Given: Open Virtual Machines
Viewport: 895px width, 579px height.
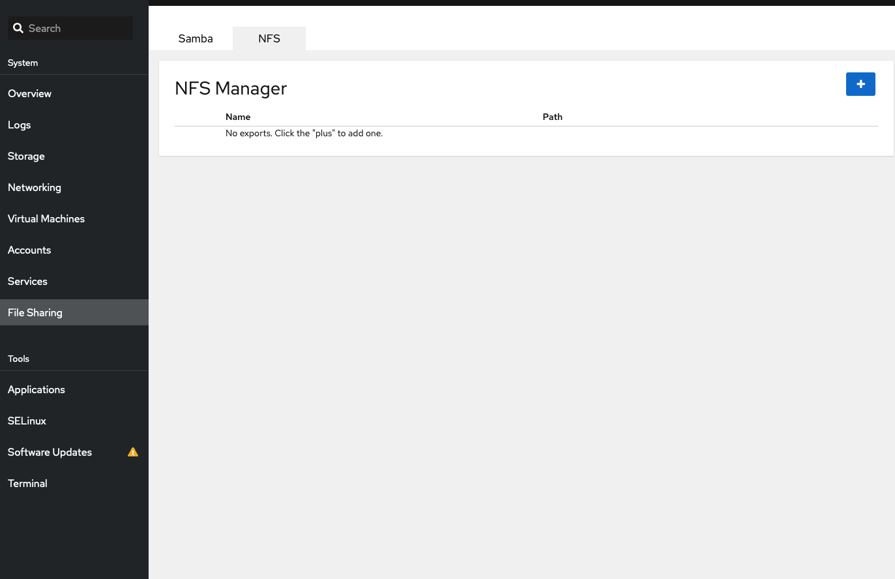Looking at the screenshot, I should point(74,218).
